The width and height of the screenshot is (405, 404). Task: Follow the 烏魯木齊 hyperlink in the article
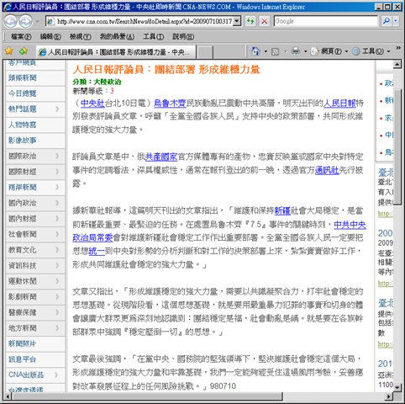pyautogui.click(x=170, y=104)
